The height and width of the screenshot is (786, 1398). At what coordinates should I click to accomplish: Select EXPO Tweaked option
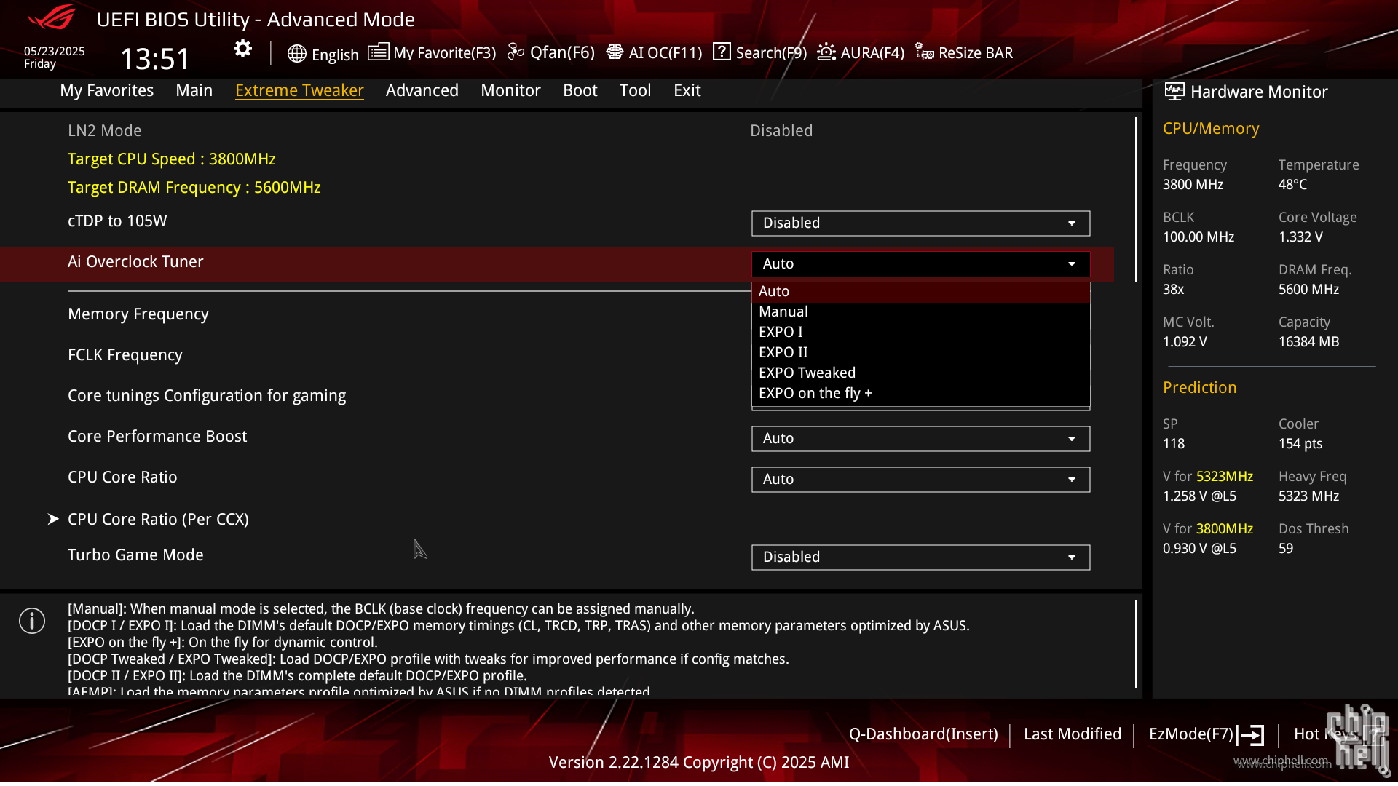[920, 373]
